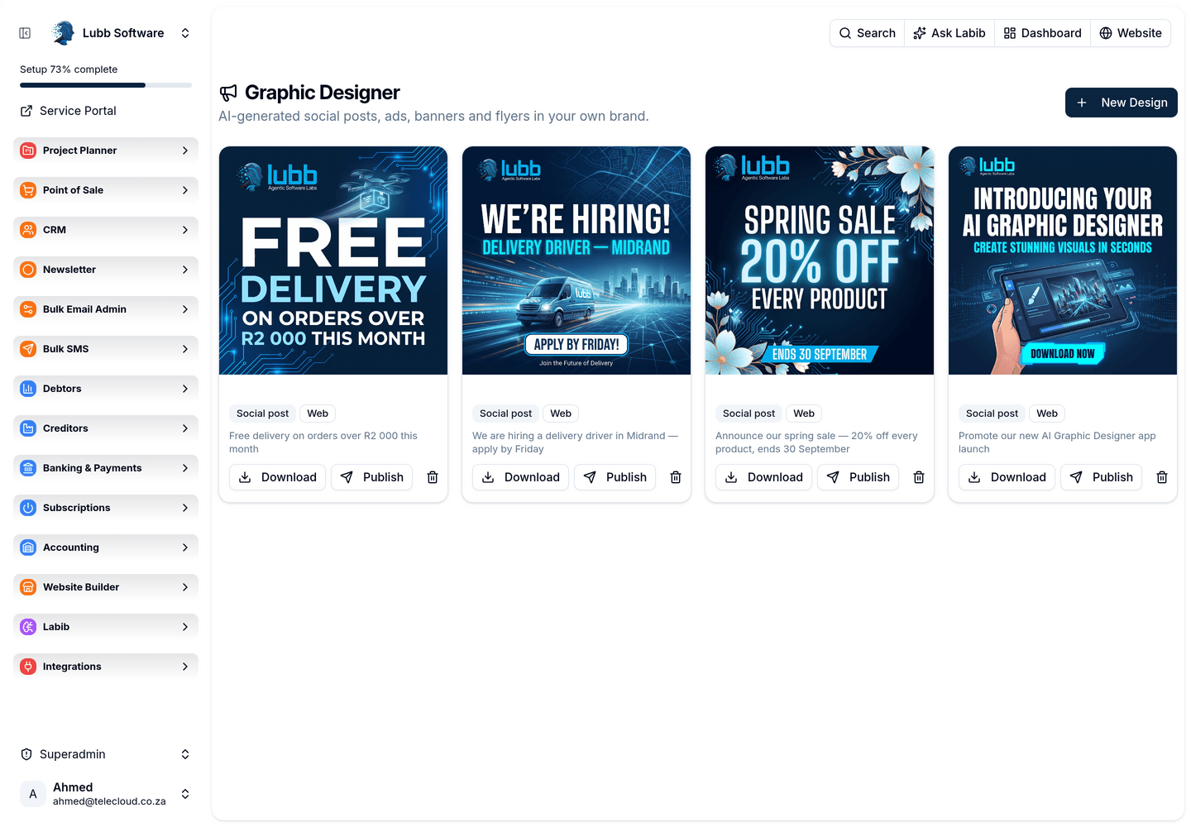Click the Creditors blue icon

[x=28, y=428]
